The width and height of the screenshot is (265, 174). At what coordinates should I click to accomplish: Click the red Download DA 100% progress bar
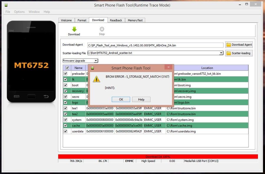pos(158,157)
